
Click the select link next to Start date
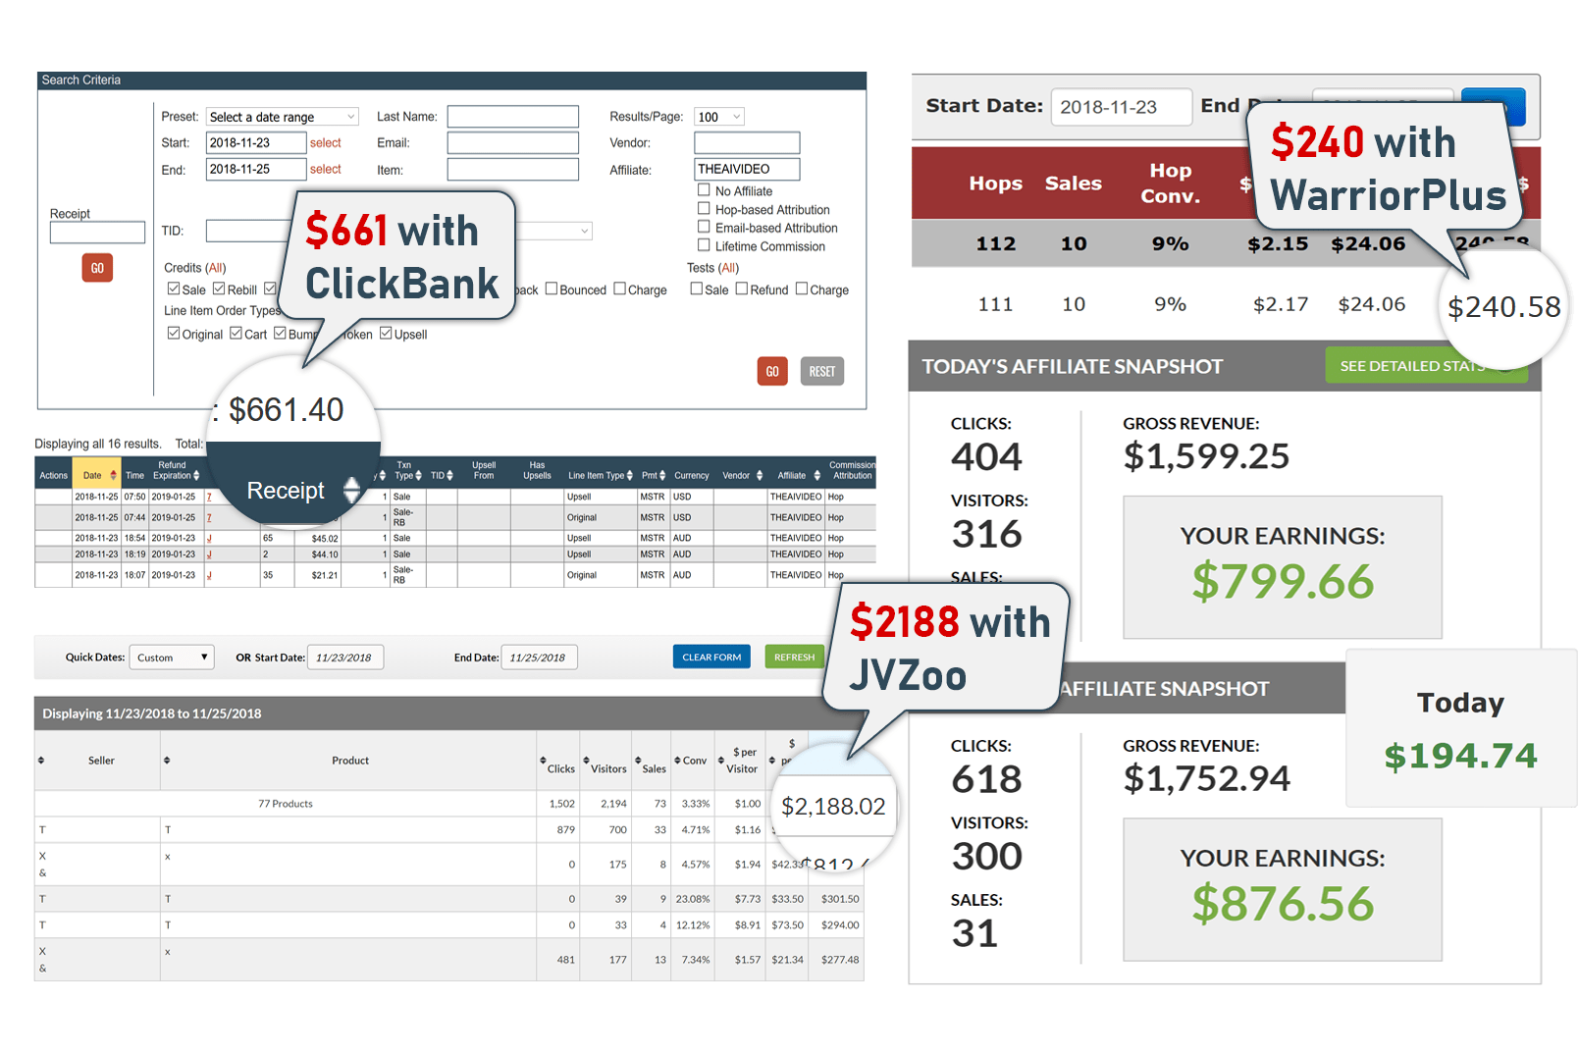[x=326, y=142]
